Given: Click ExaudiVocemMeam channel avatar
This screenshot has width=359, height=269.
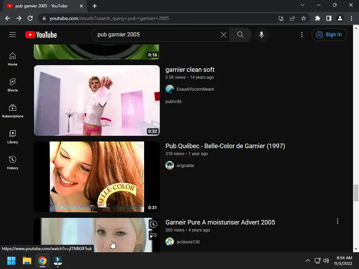Looking at the screenshot, I should 170,89.
